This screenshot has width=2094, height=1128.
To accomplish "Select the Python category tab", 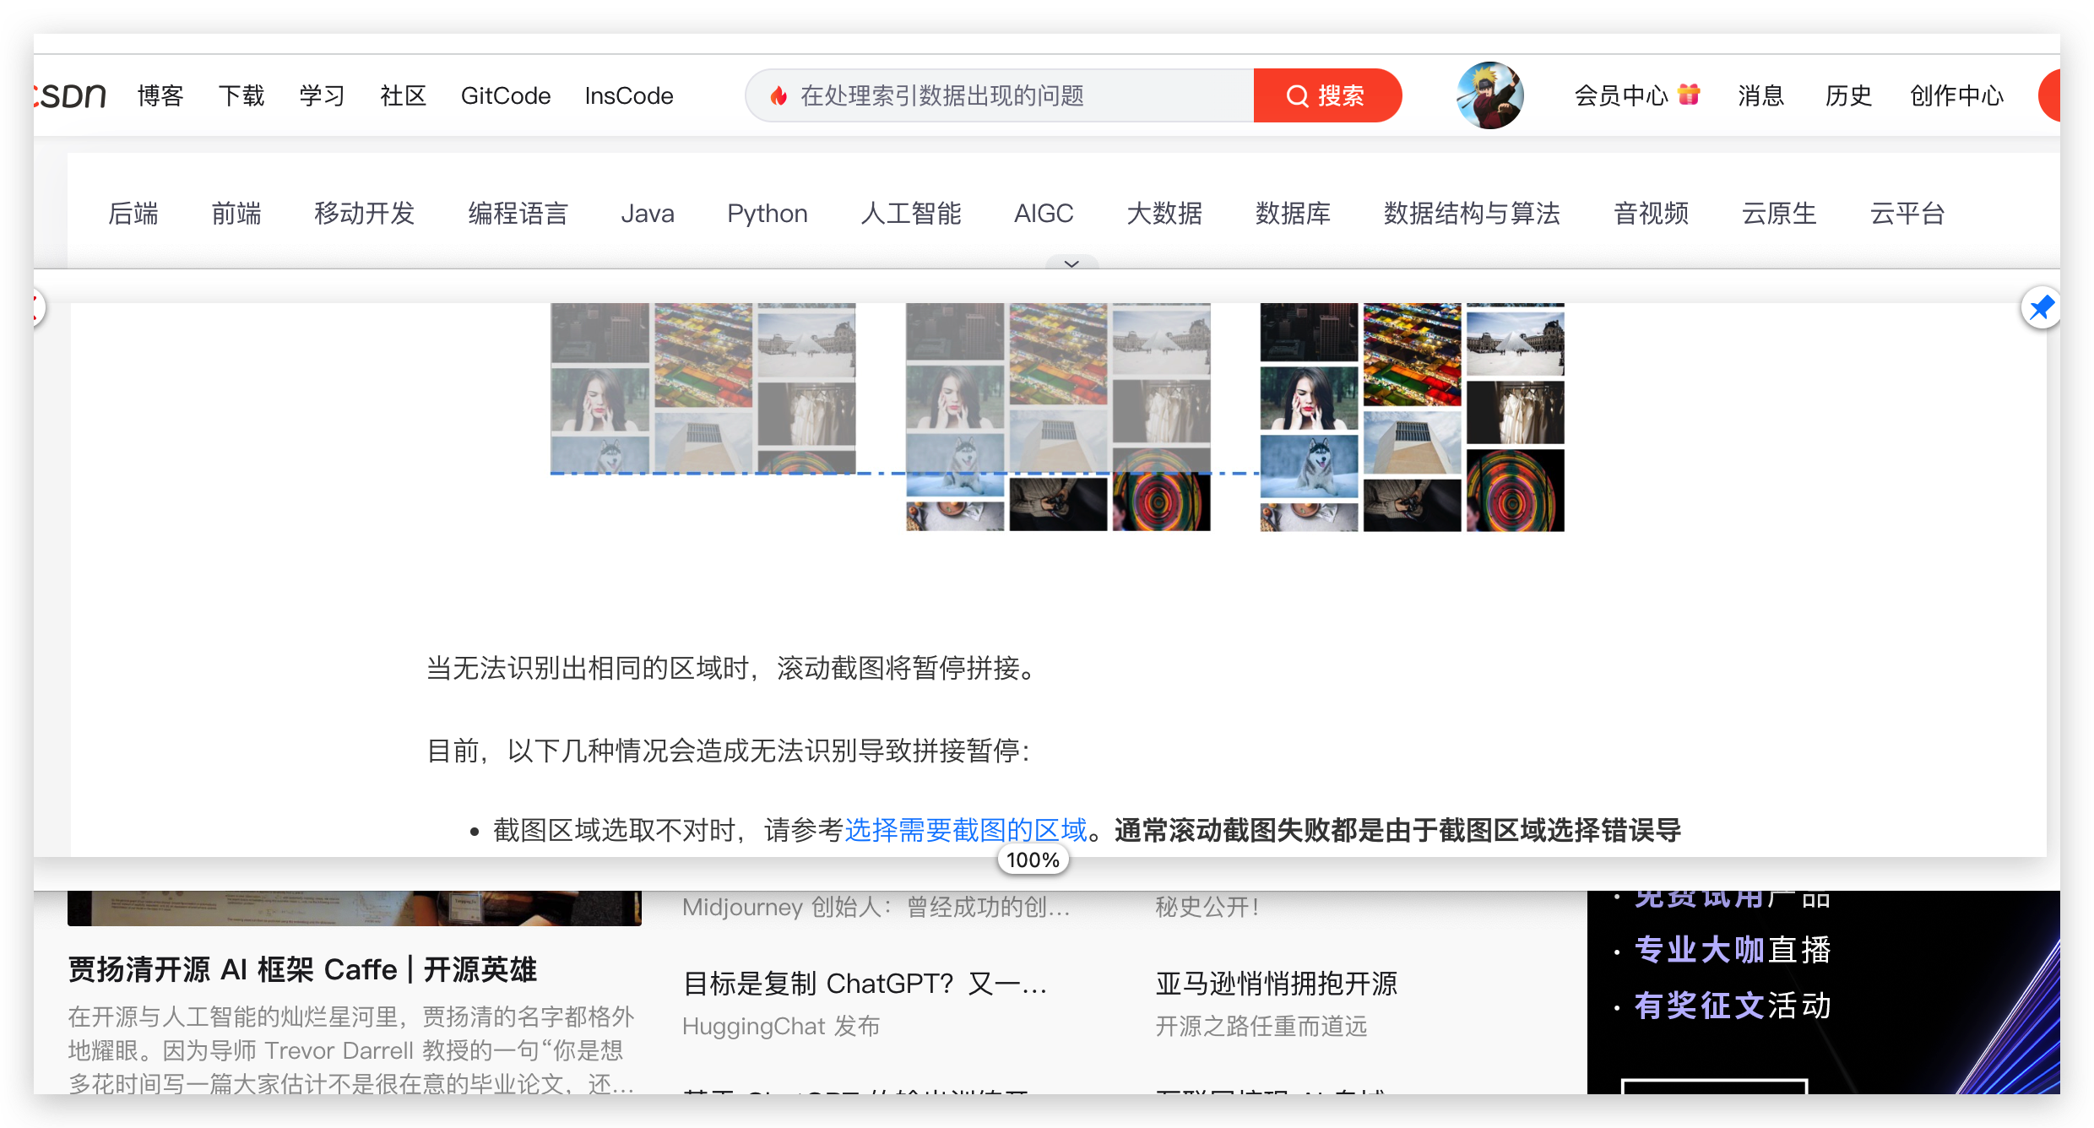I will click(x=767, y=214).
